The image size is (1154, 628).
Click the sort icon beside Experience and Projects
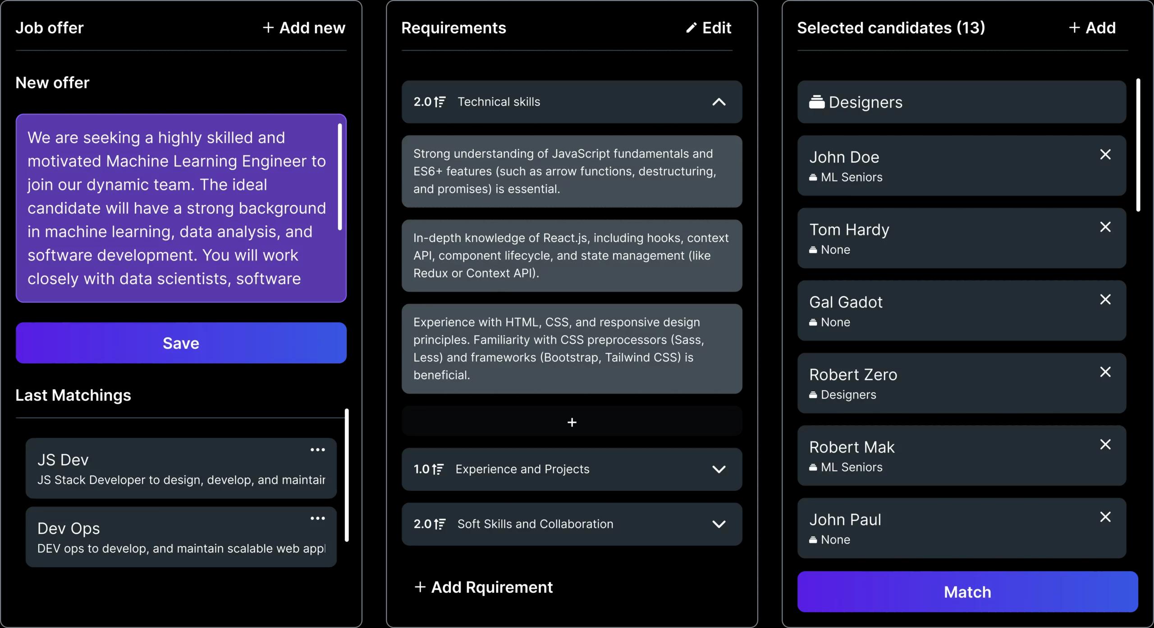438,469
